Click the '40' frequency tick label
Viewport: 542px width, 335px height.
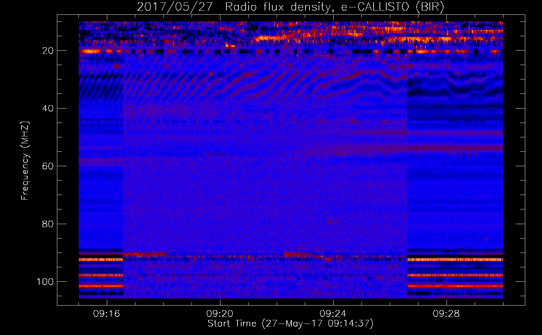[48, 109]
